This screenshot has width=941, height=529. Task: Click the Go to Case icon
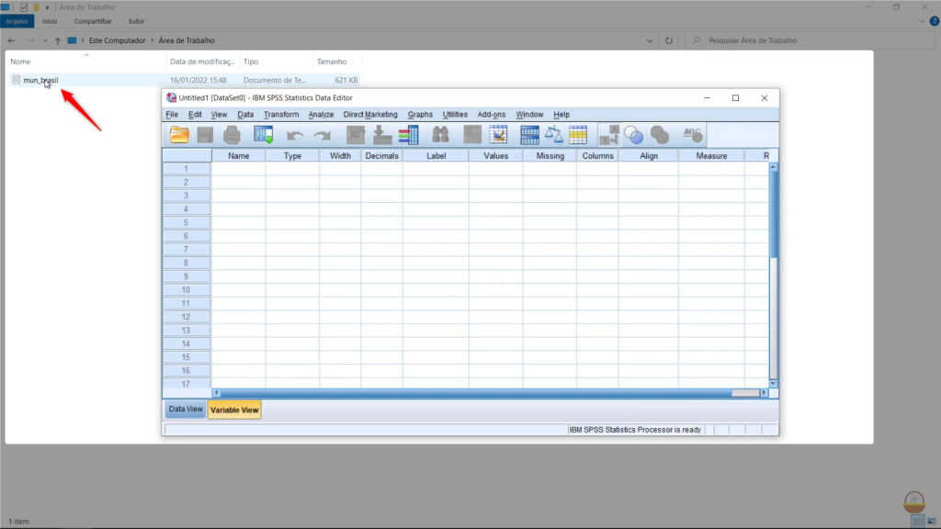(356, 135)
